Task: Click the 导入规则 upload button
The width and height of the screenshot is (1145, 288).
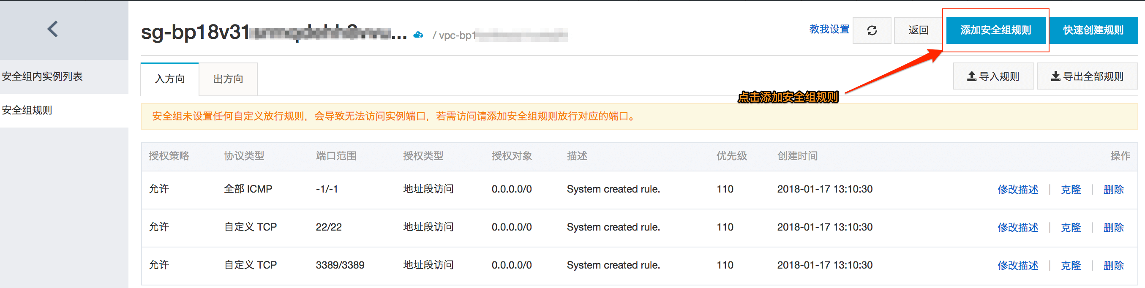Action: [x=993, y=76]
